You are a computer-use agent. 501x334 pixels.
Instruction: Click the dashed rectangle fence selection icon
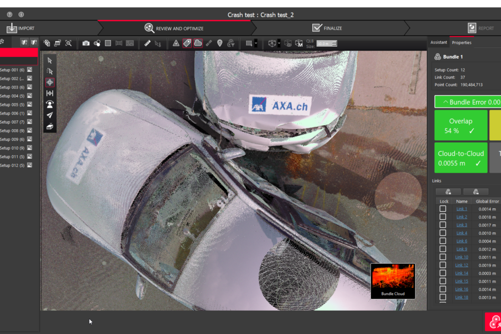249,43
